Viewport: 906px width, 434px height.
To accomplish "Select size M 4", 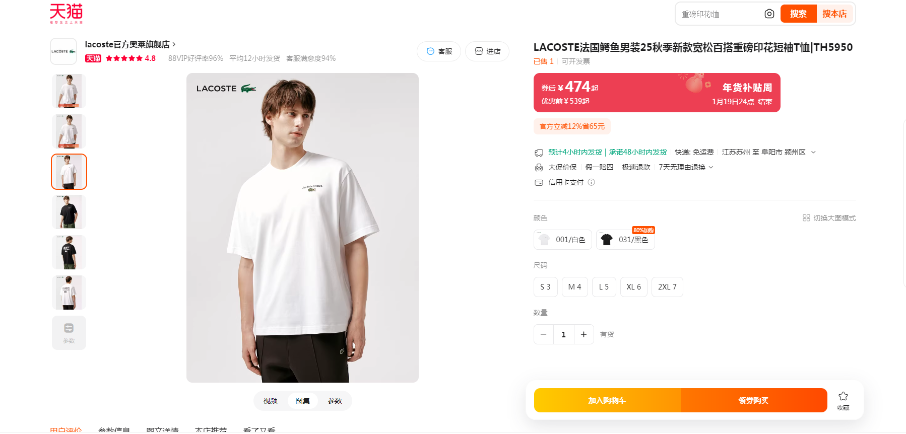I will click(574, 287).
